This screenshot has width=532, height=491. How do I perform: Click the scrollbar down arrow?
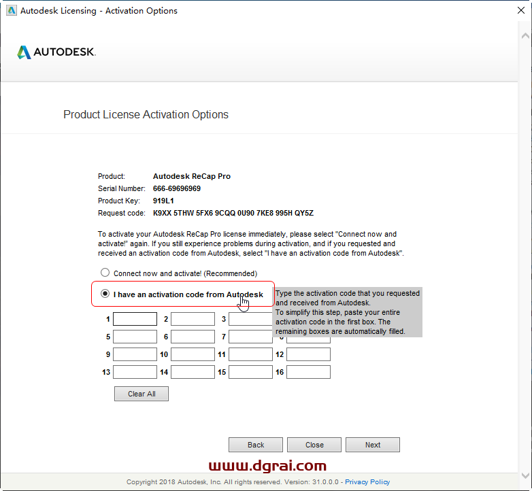tap(525, 475)
